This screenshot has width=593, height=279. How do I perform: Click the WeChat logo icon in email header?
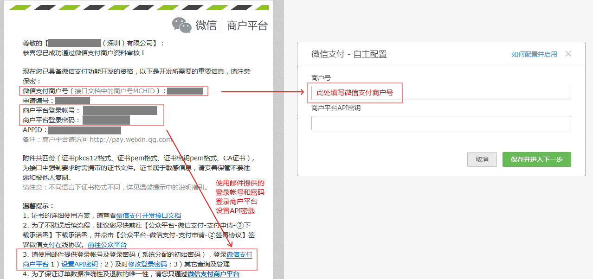tap(181, 25)
